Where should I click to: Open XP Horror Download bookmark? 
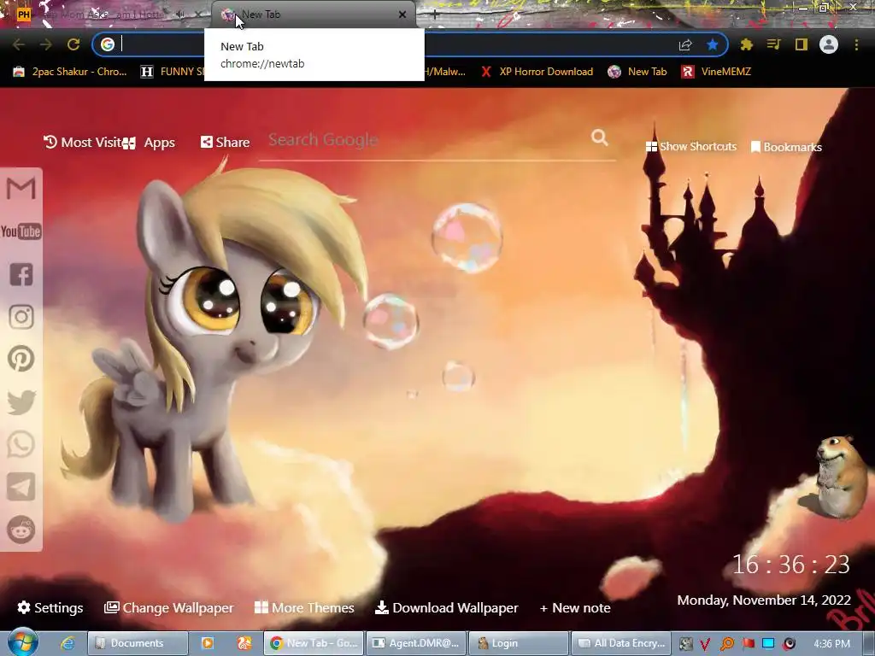click(x=537, y=72)
